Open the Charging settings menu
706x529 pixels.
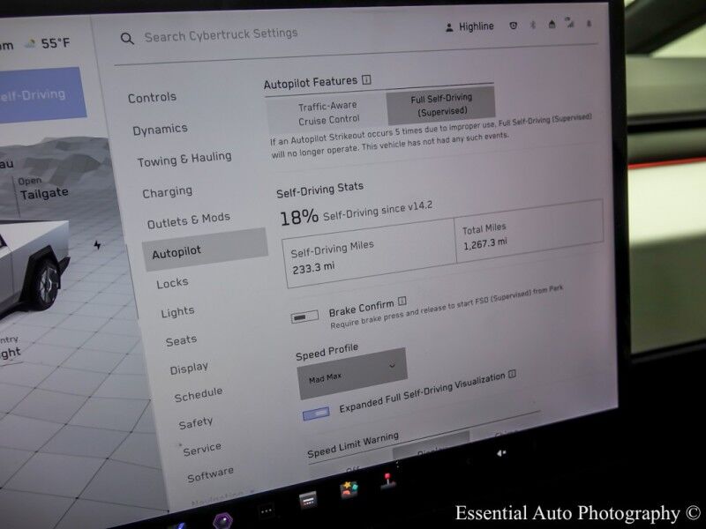point(167,191)
